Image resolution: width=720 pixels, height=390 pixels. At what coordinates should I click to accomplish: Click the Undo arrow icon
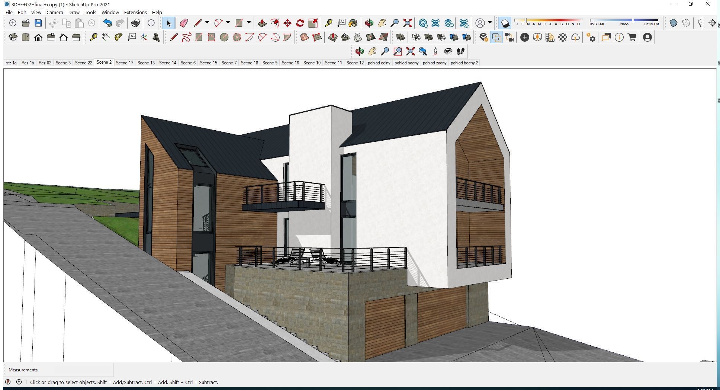point(107,23)
